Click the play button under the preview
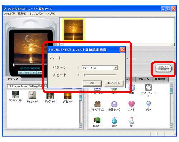 [34, 73]
